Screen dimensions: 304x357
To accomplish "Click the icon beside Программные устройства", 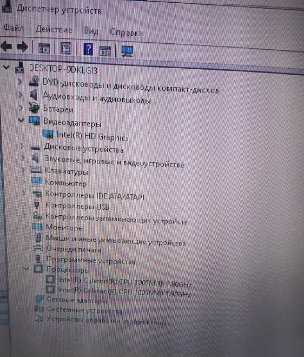I will (x=38, y=259).
